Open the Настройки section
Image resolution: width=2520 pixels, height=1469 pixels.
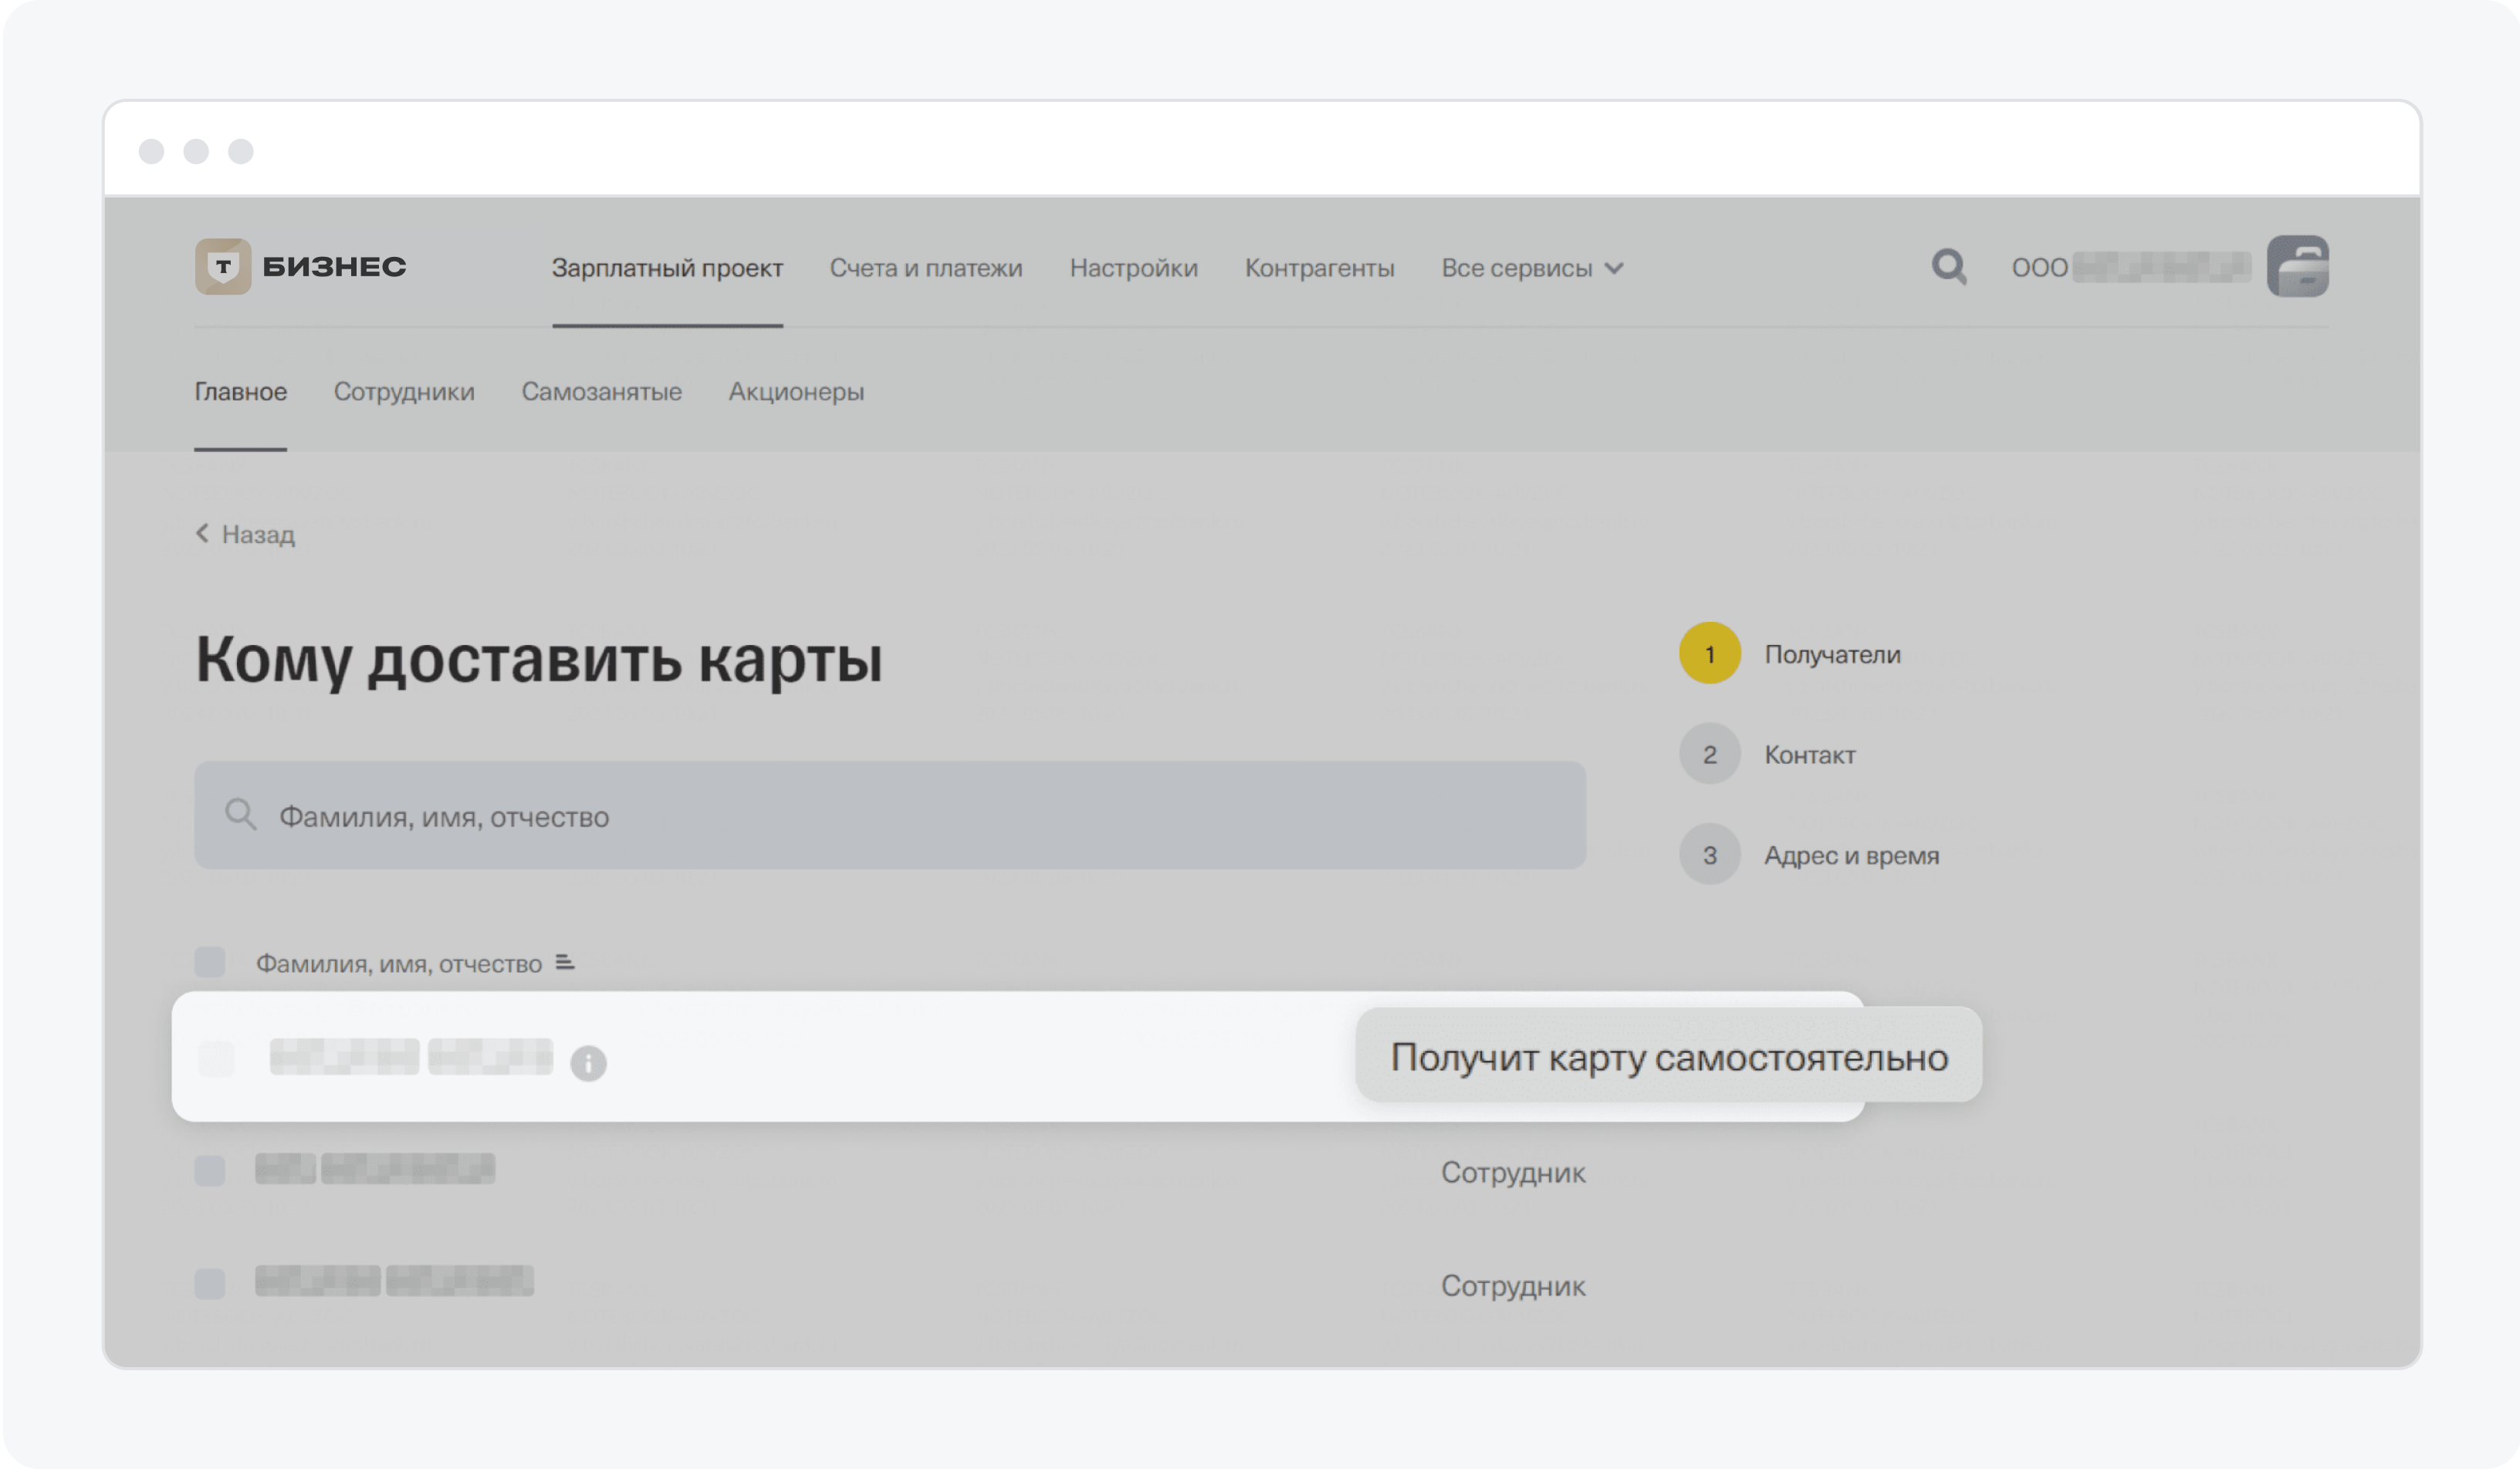point(1133,268)
